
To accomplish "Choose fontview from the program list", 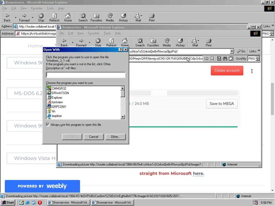I will (x=57, y=102).
